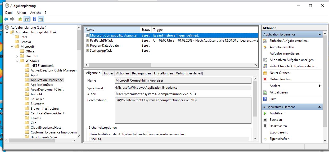Collapse the Windows tree node
Screen dimensions: 329x152
pyautogui.click(x=17, y=61)
